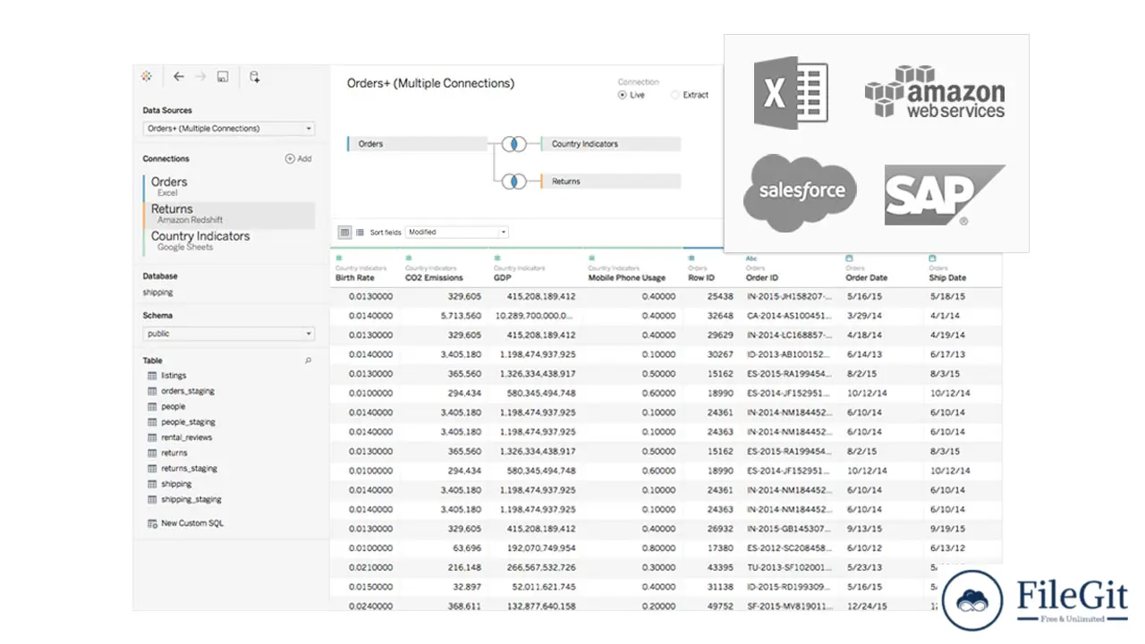
Task: Select the Country Indicators table on canvas
Action: coord(611,143)
